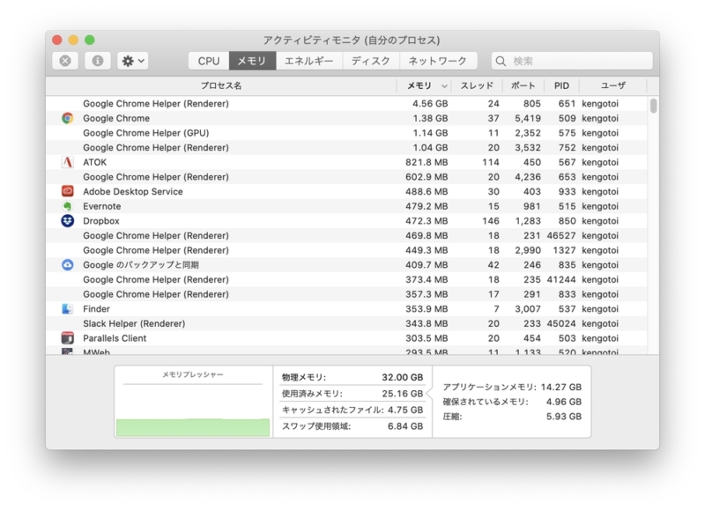The height and width of the screenshot is (510, 705).
Task: Click the アプリケーションメモリ 14.27 GB value
Action: (561, 387)
